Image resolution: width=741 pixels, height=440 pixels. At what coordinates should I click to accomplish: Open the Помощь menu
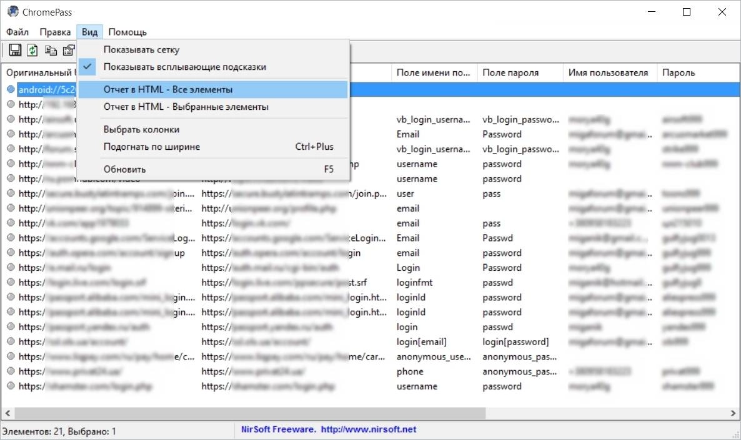[127, 32]
